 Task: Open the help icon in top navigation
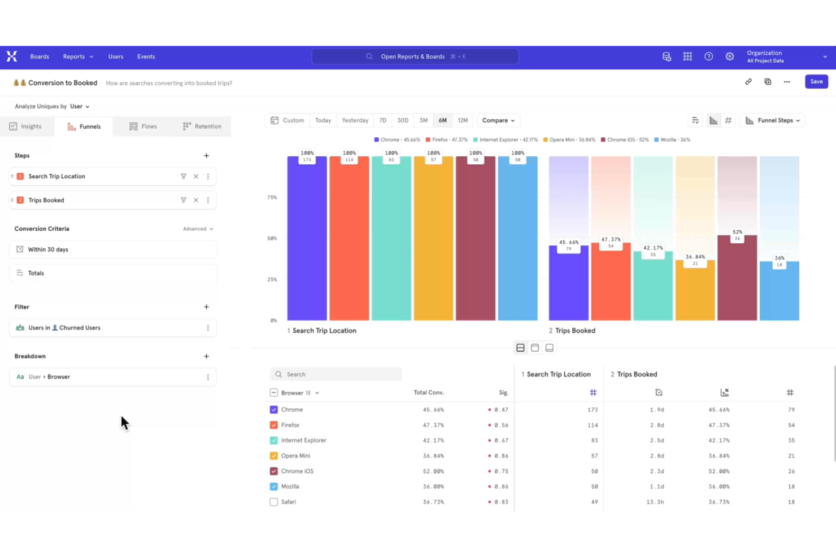pos(708,56)
